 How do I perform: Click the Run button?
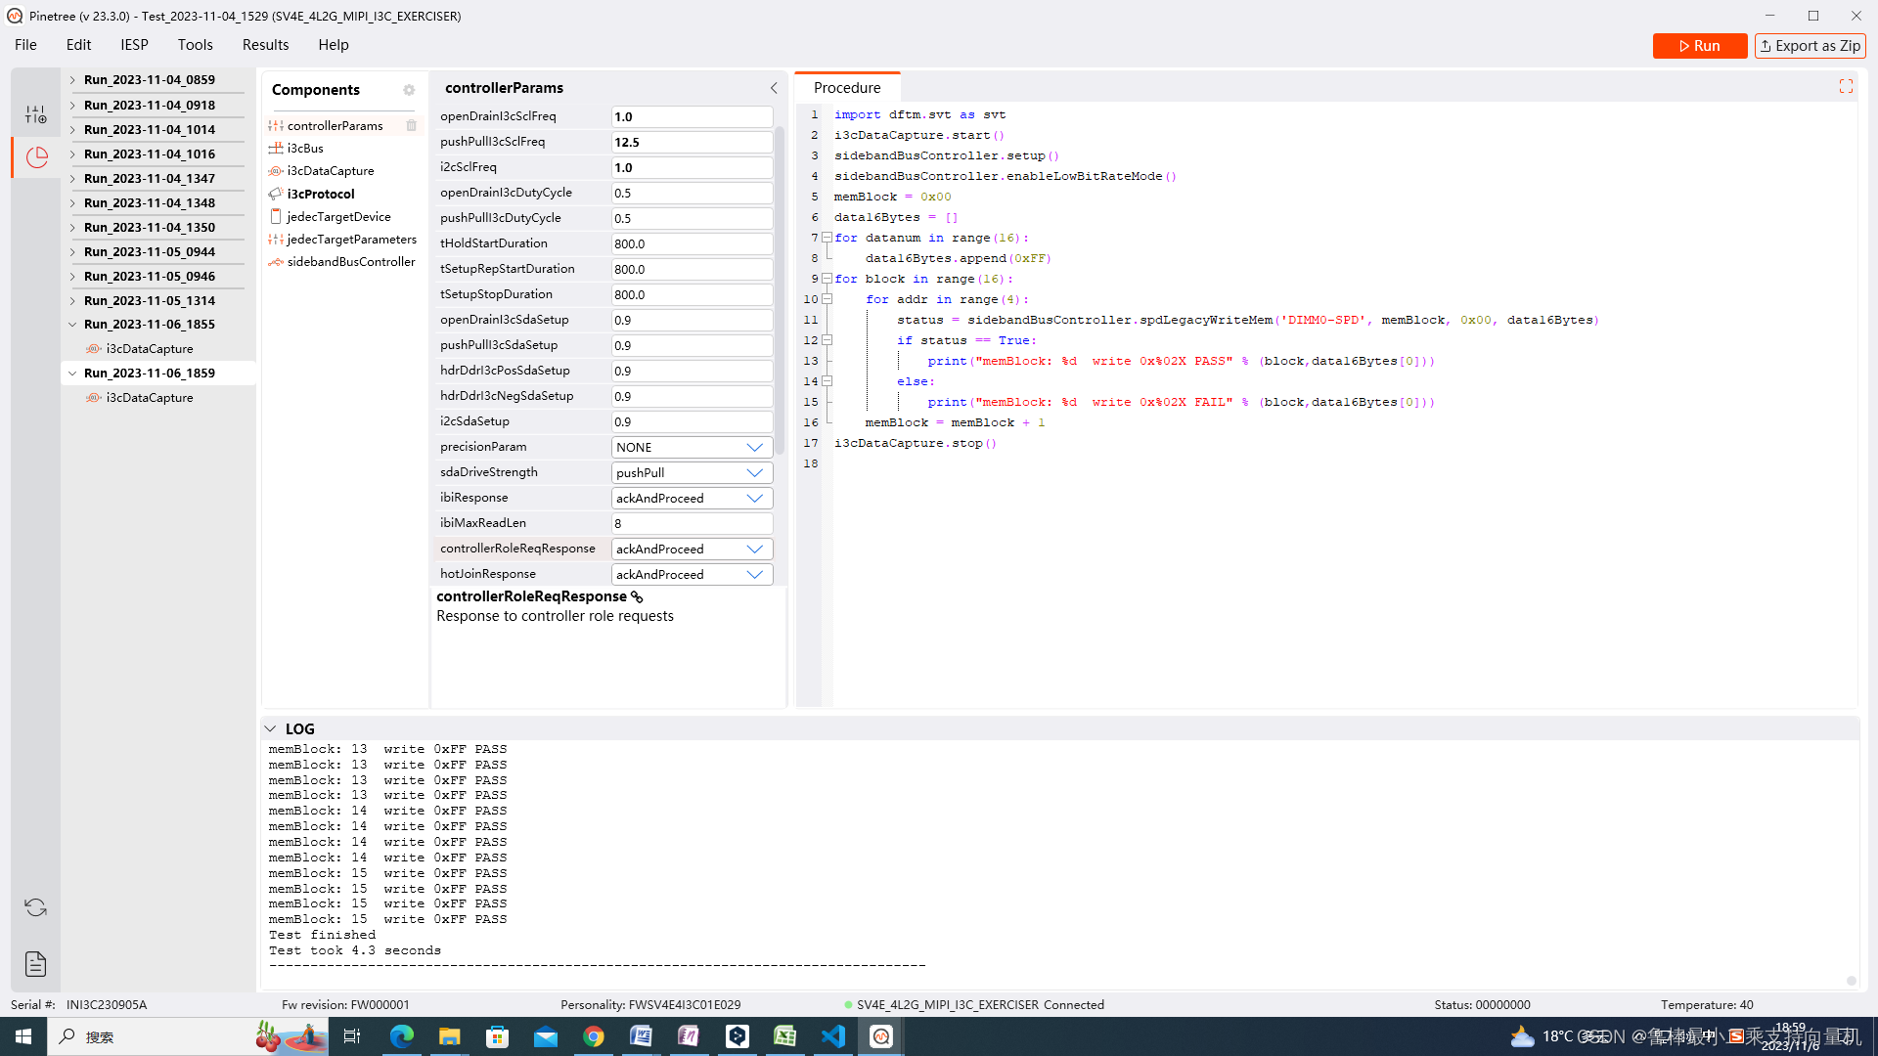[1699, 46]
